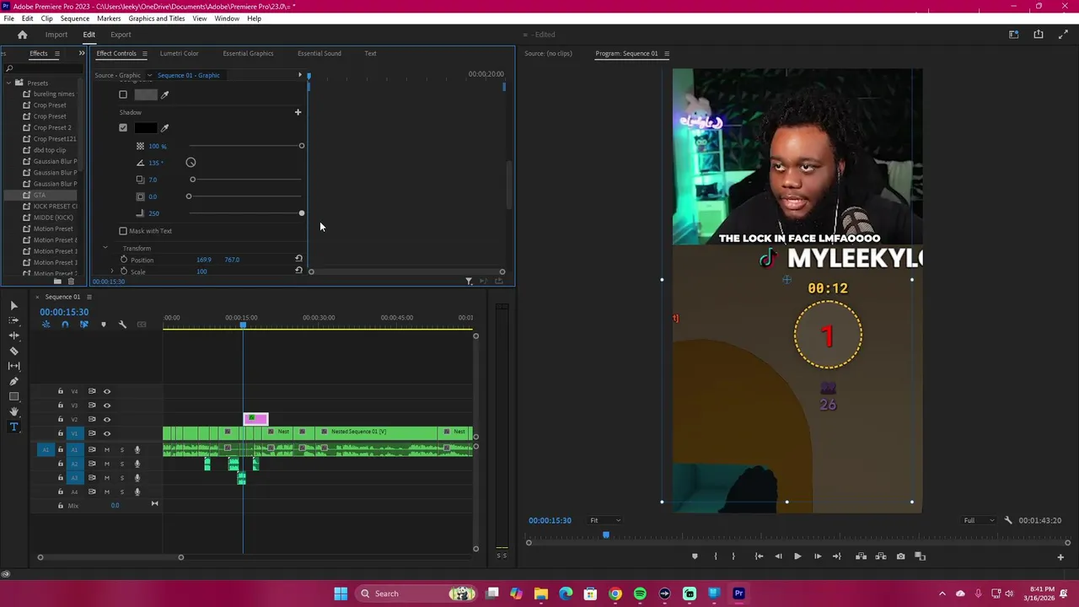Open Spotify from the taskbar
The height and width of the screenshot is (607, 1079).
640,594
